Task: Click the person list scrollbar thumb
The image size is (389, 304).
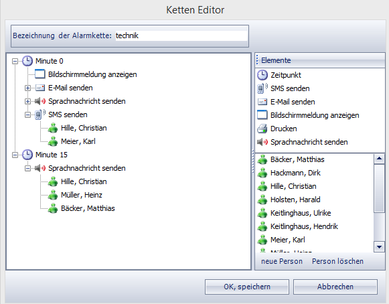Action: (x=379, y=189)
